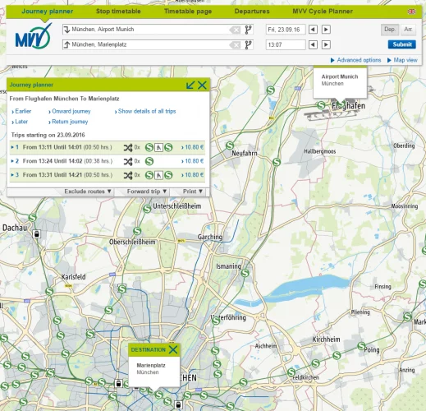The width and height of the screenshot is (426, 411).
Task: Clear the destination Marienplatz field
Action: pos(235,45)
